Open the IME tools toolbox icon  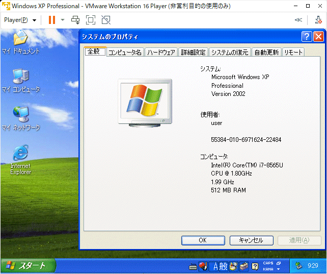pyautogui.click(x=244, y=266)
